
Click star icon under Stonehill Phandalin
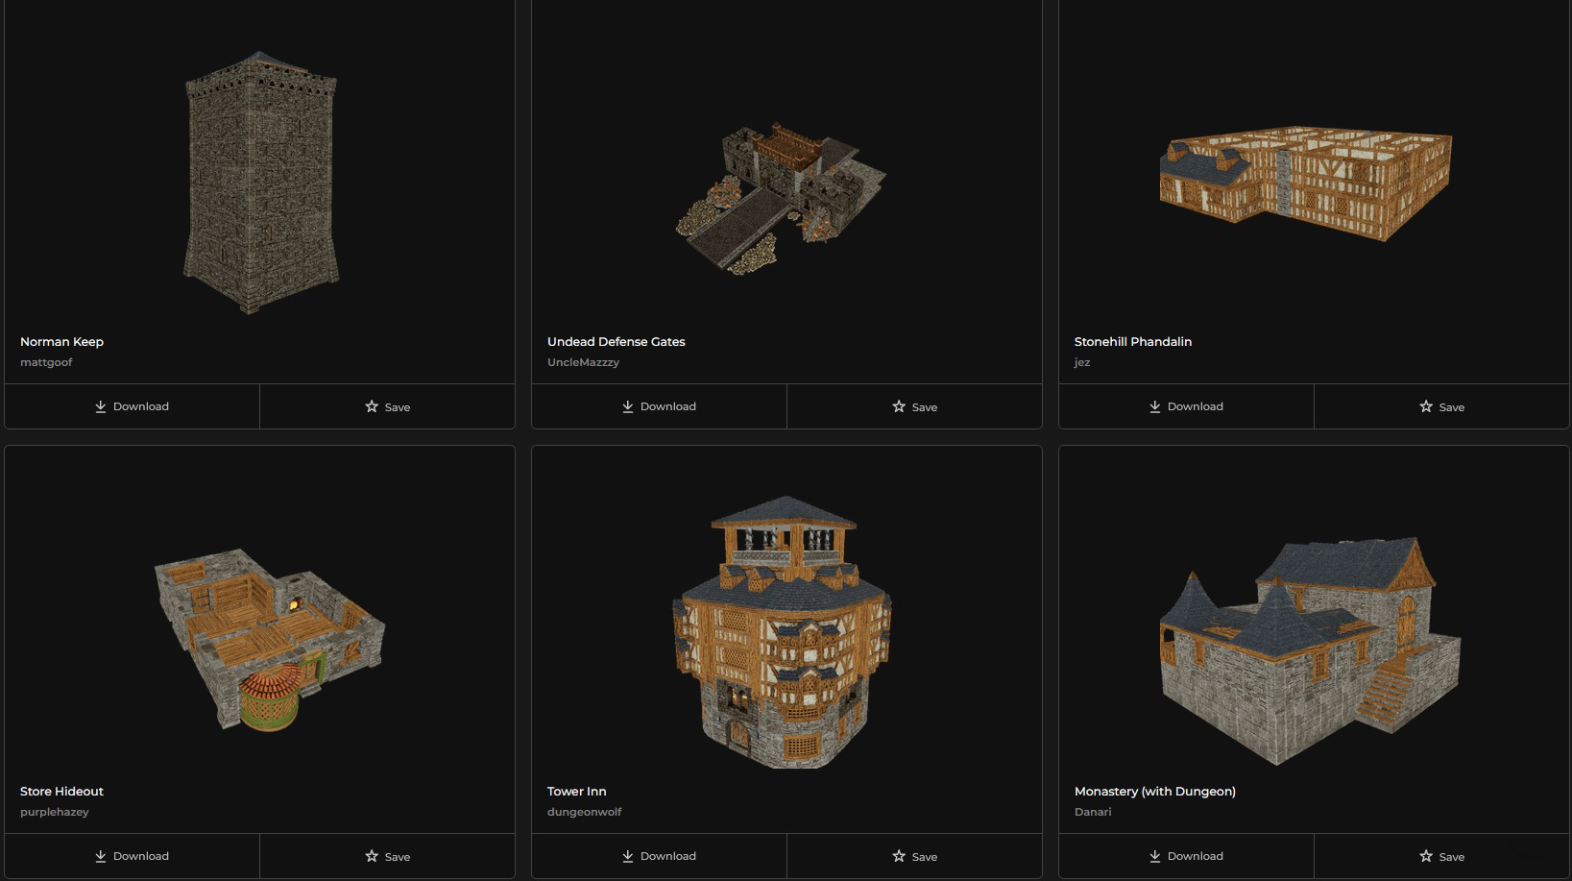point(1426,406)
